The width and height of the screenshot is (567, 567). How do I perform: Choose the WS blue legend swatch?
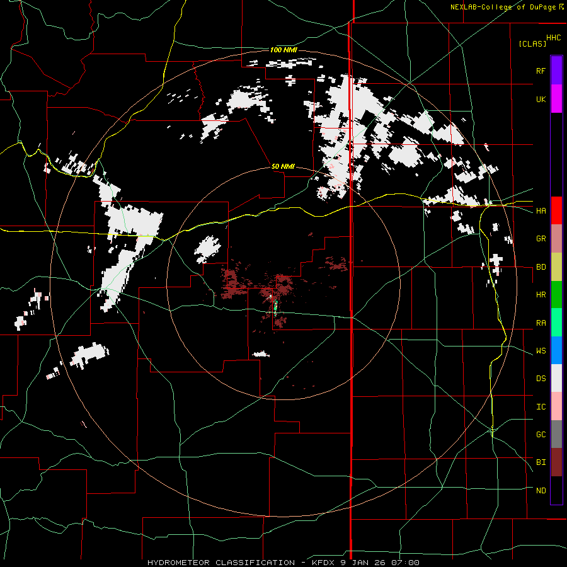tap(556, 350)
